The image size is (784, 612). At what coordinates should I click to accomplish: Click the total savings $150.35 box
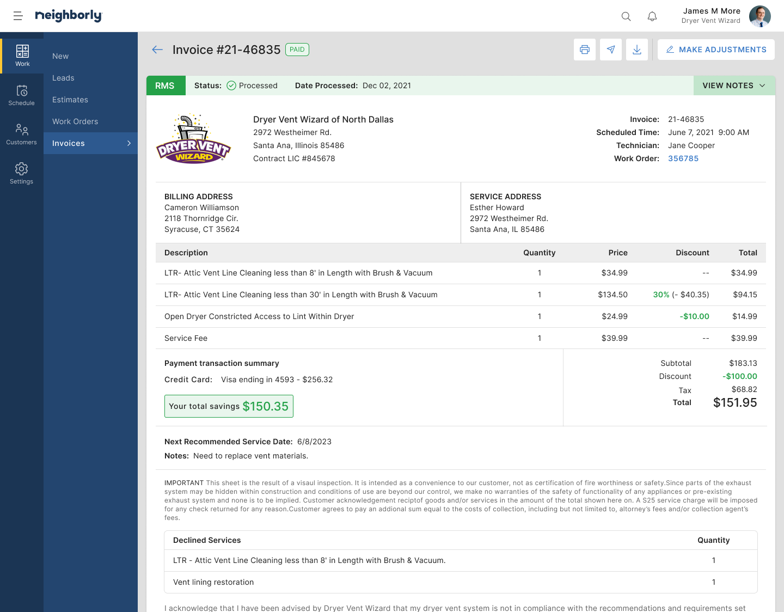point(229,406)
